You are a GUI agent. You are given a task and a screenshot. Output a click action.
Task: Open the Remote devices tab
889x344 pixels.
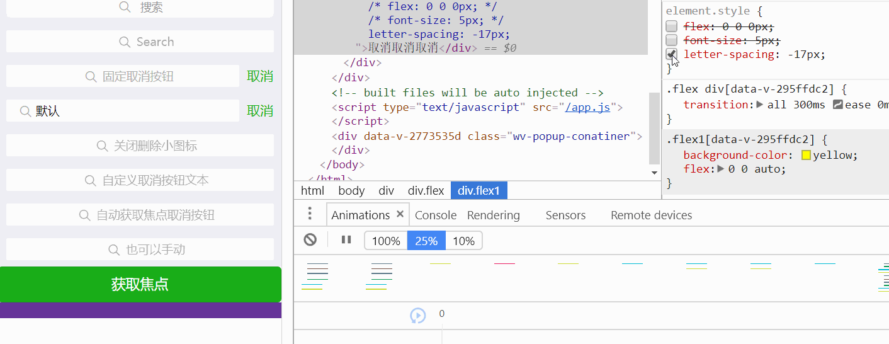[651, 215]
